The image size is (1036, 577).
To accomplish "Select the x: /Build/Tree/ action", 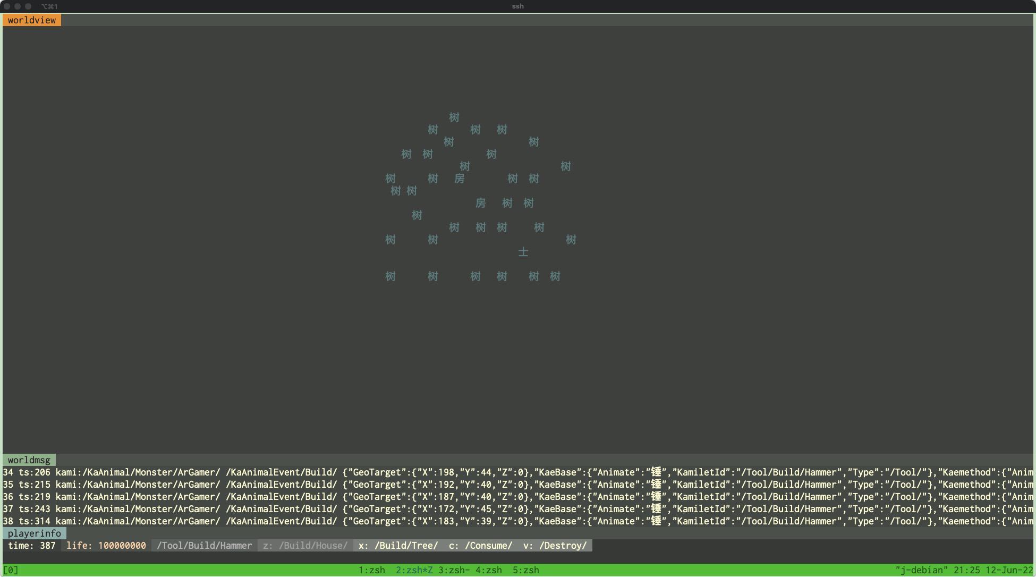I will tap(398, 546).
